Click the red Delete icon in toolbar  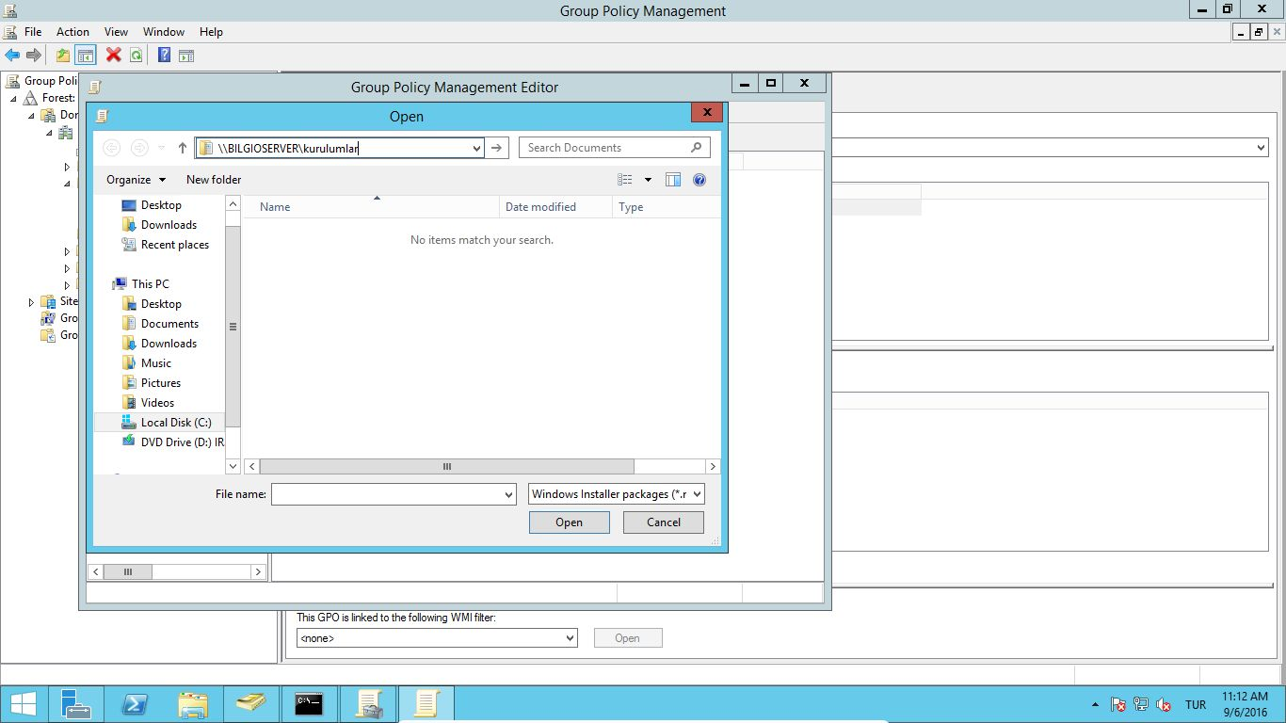click(114, 56)
